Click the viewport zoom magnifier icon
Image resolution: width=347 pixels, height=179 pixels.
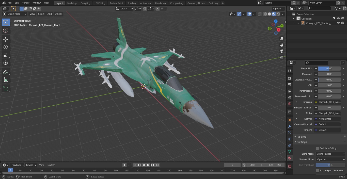click(x=282, y=39)
